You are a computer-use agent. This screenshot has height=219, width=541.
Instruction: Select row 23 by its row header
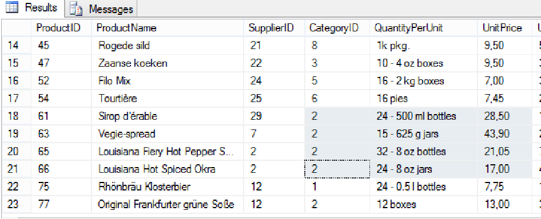[16, 204]
